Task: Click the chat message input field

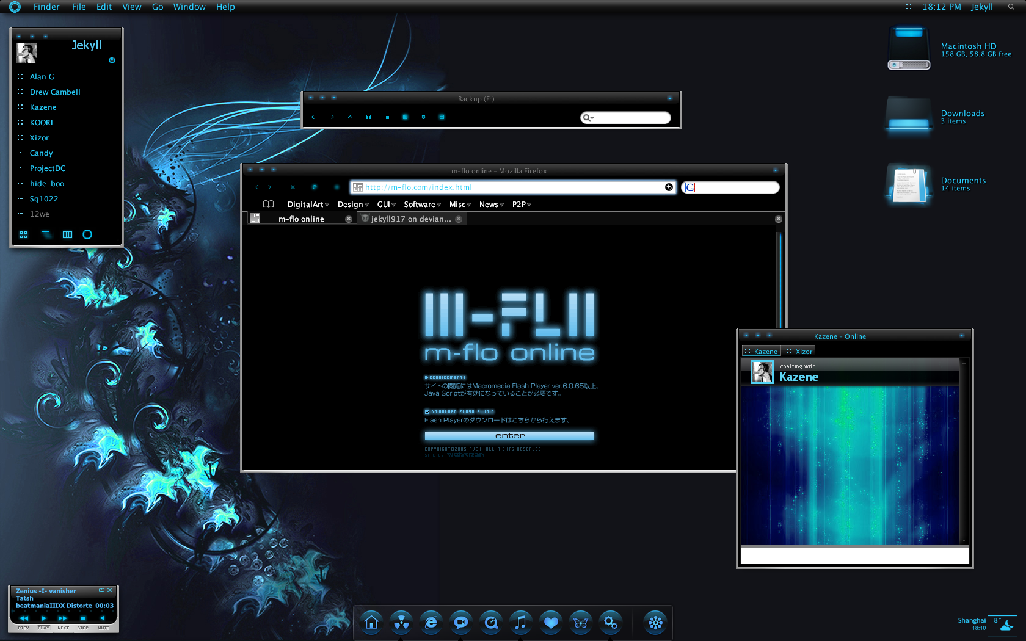Action: [x=855, y=556]
